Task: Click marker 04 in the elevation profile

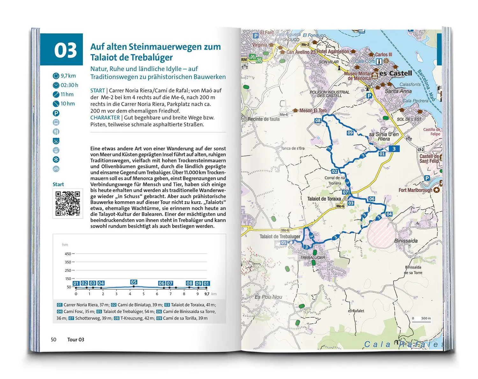Action: tap(101, 283)
